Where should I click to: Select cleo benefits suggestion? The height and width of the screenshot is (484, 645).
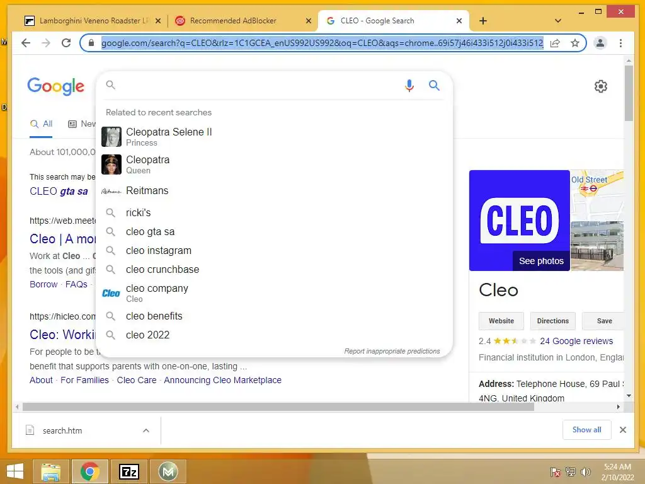pos(275,316)
